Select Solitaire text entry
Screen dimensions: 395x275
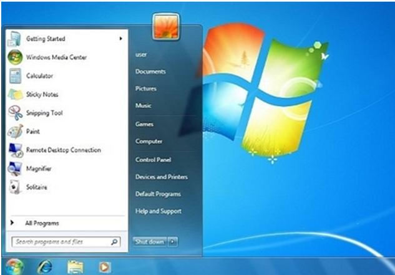[x=37, y=187]
